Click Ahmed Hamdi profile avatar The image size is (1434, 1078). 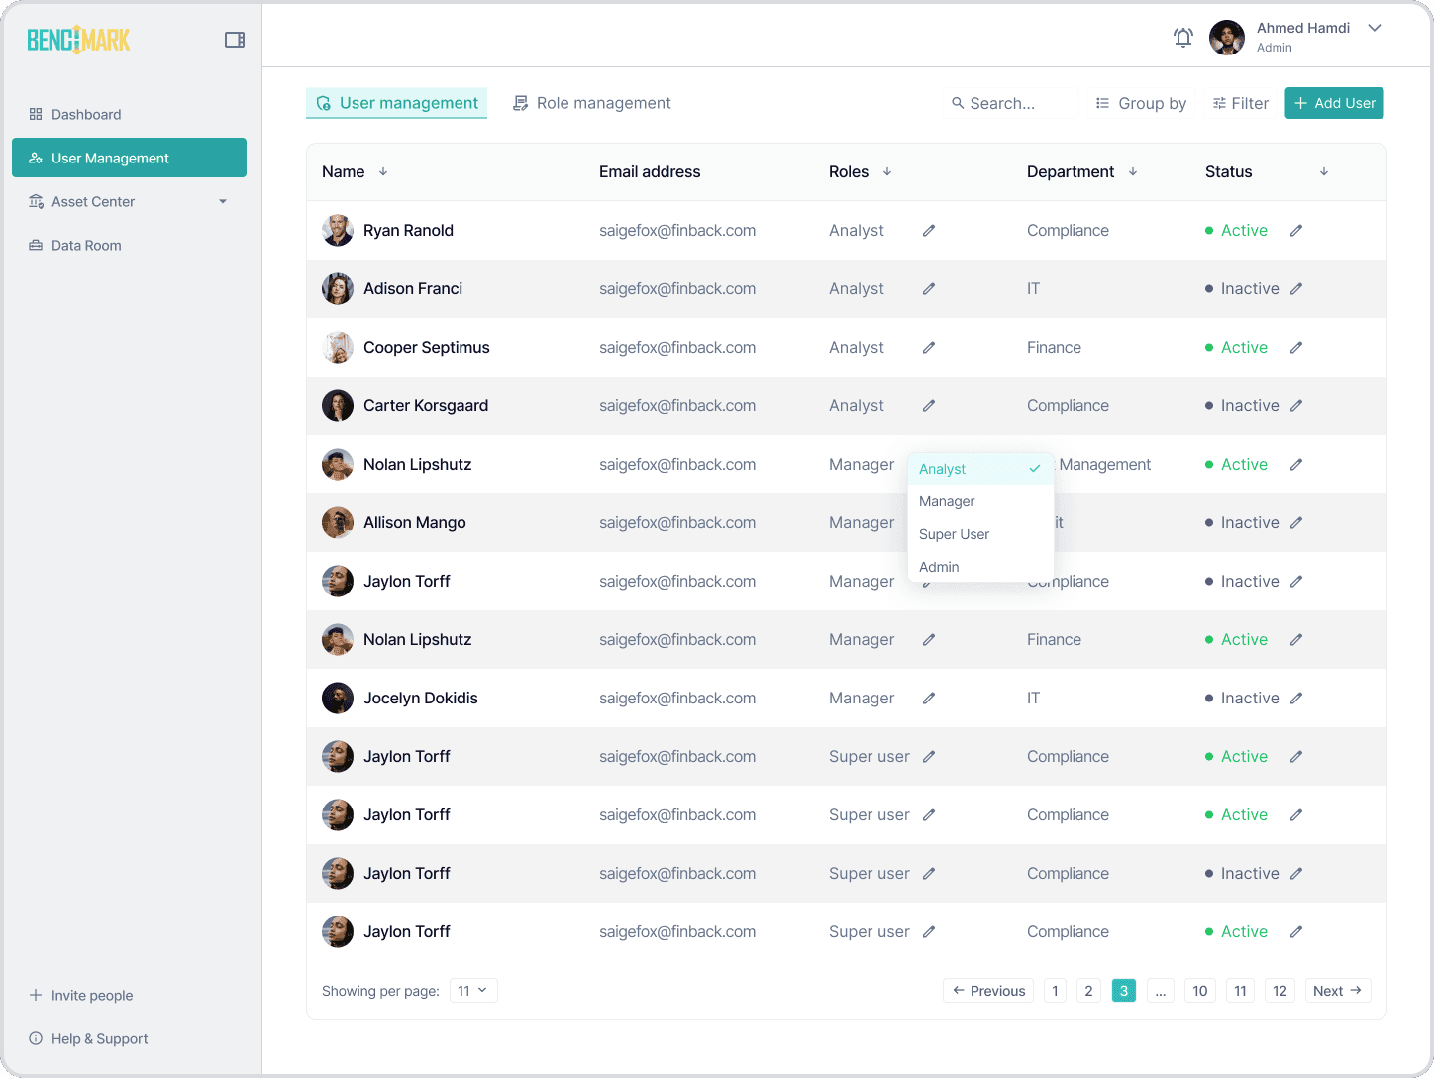pyautogui.click(x=1227, y=38)
